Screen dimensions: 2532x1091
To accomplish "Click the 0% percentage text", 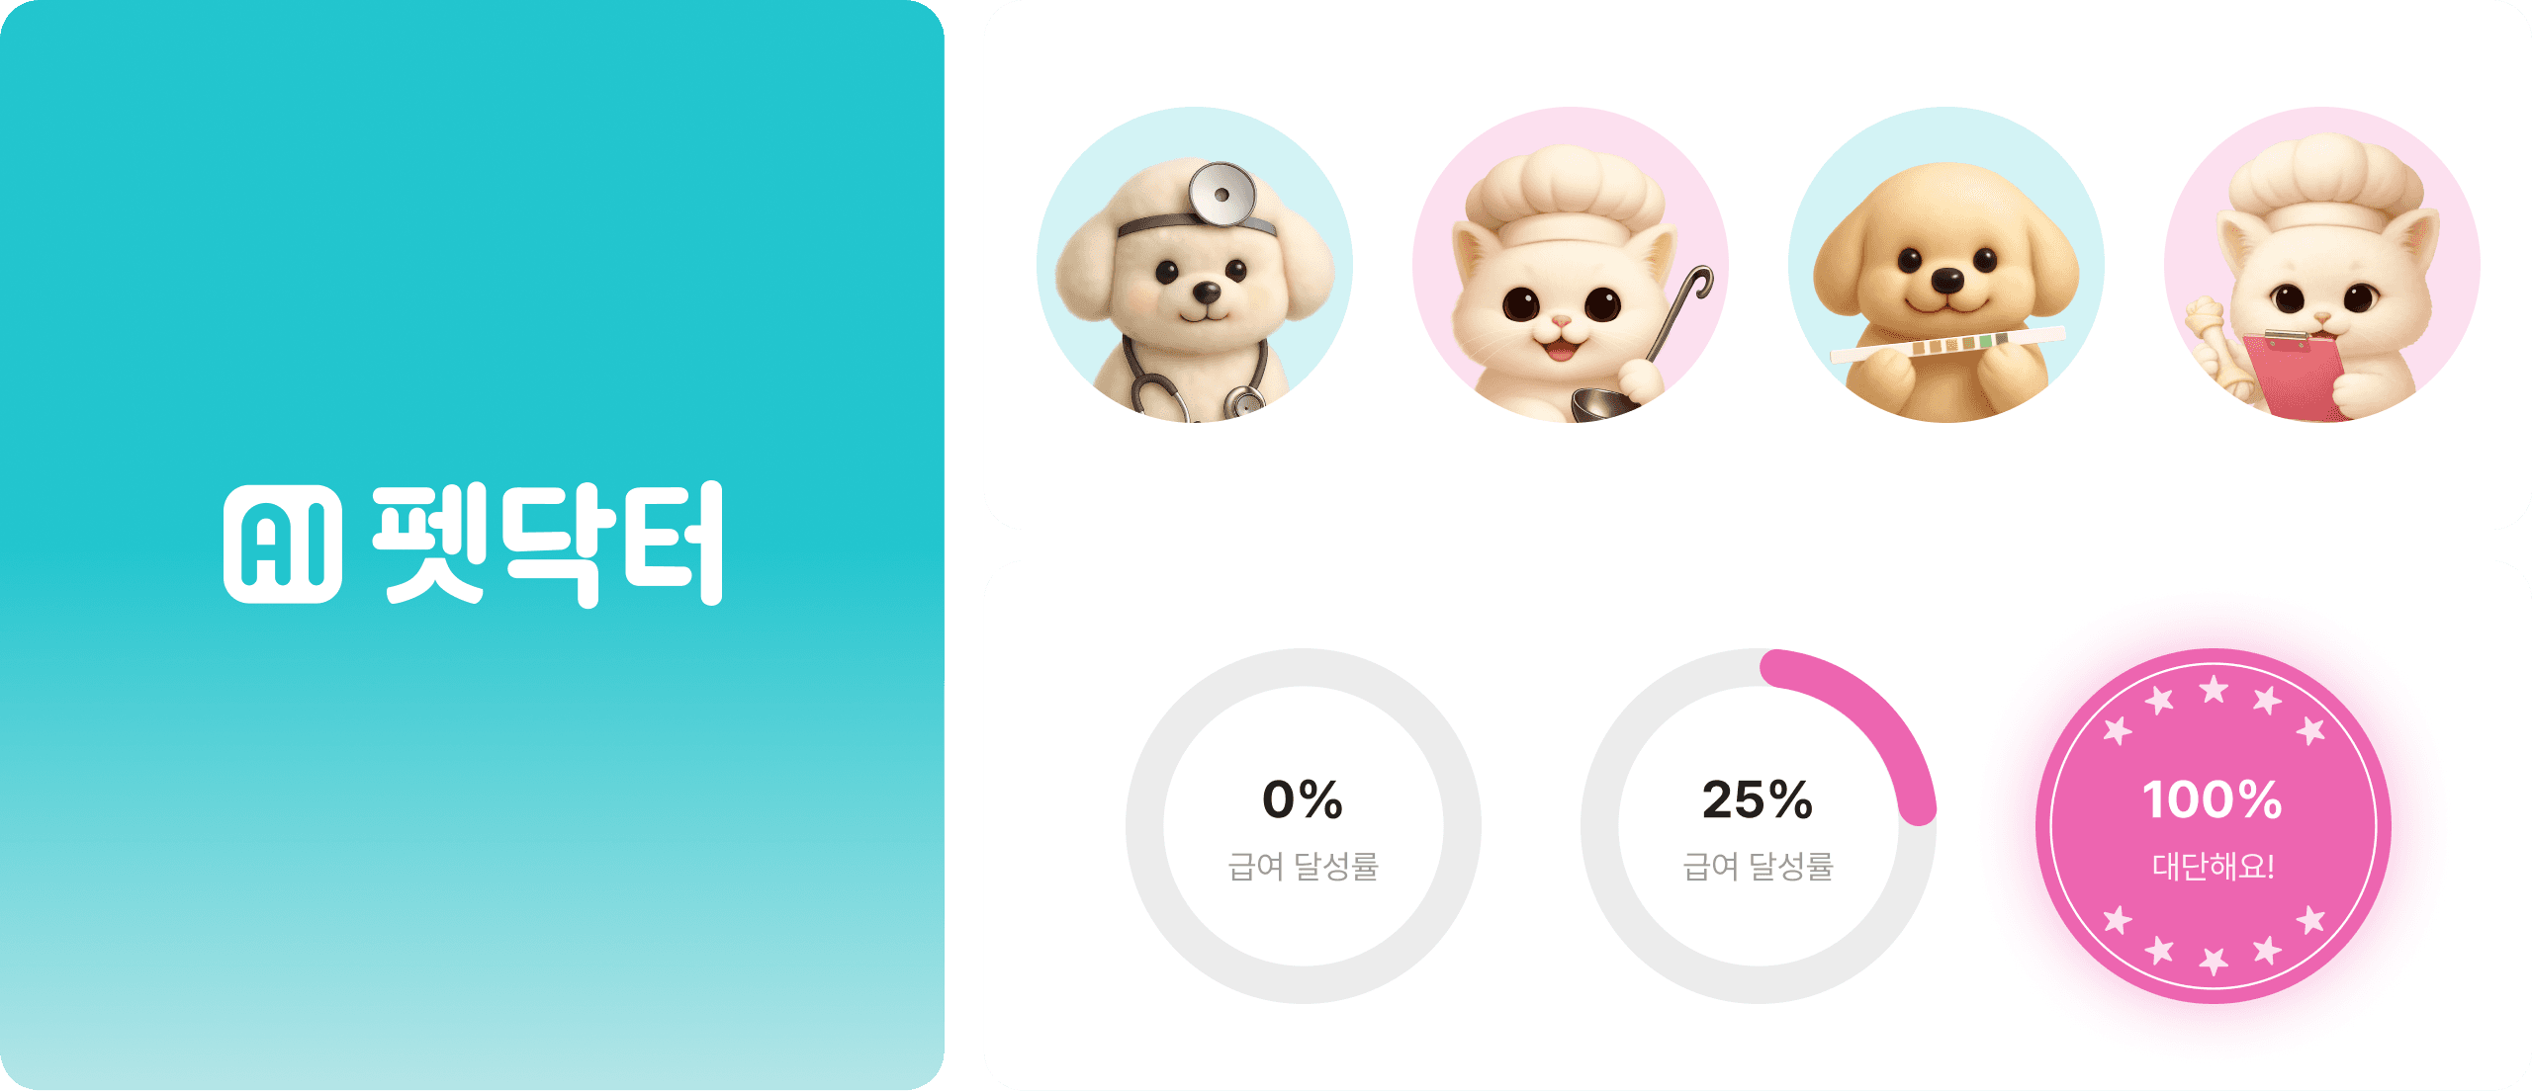I will point(1304,799).
